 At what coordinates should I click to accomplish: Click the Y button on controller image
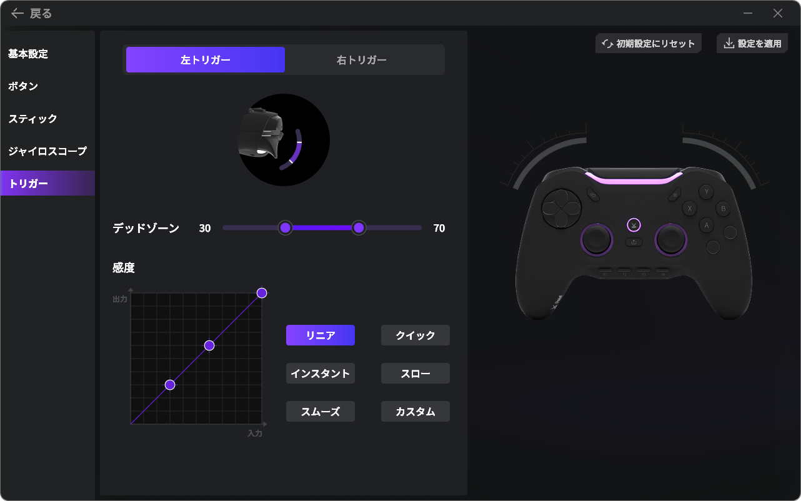(x=707, y=192)
